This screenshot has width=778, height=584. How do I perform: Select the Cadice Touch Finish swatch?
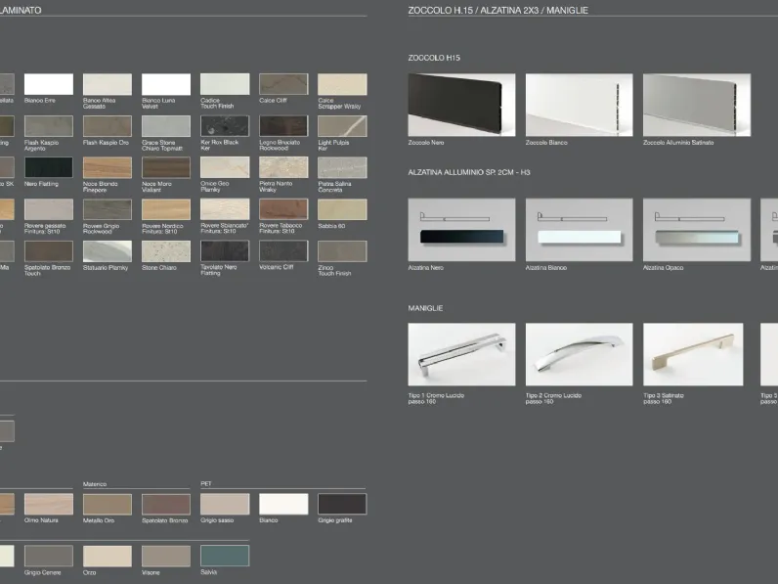[x=225, y=84]
